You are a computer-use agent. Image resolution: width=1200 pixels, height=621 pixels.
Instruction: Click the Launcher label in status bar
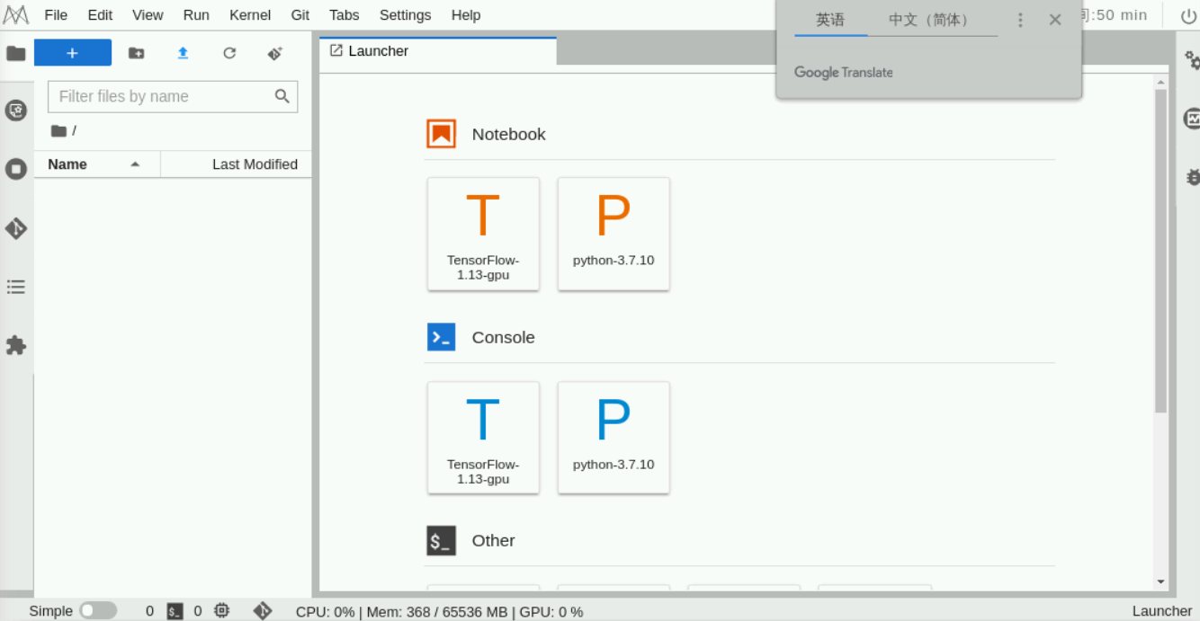1162,611
